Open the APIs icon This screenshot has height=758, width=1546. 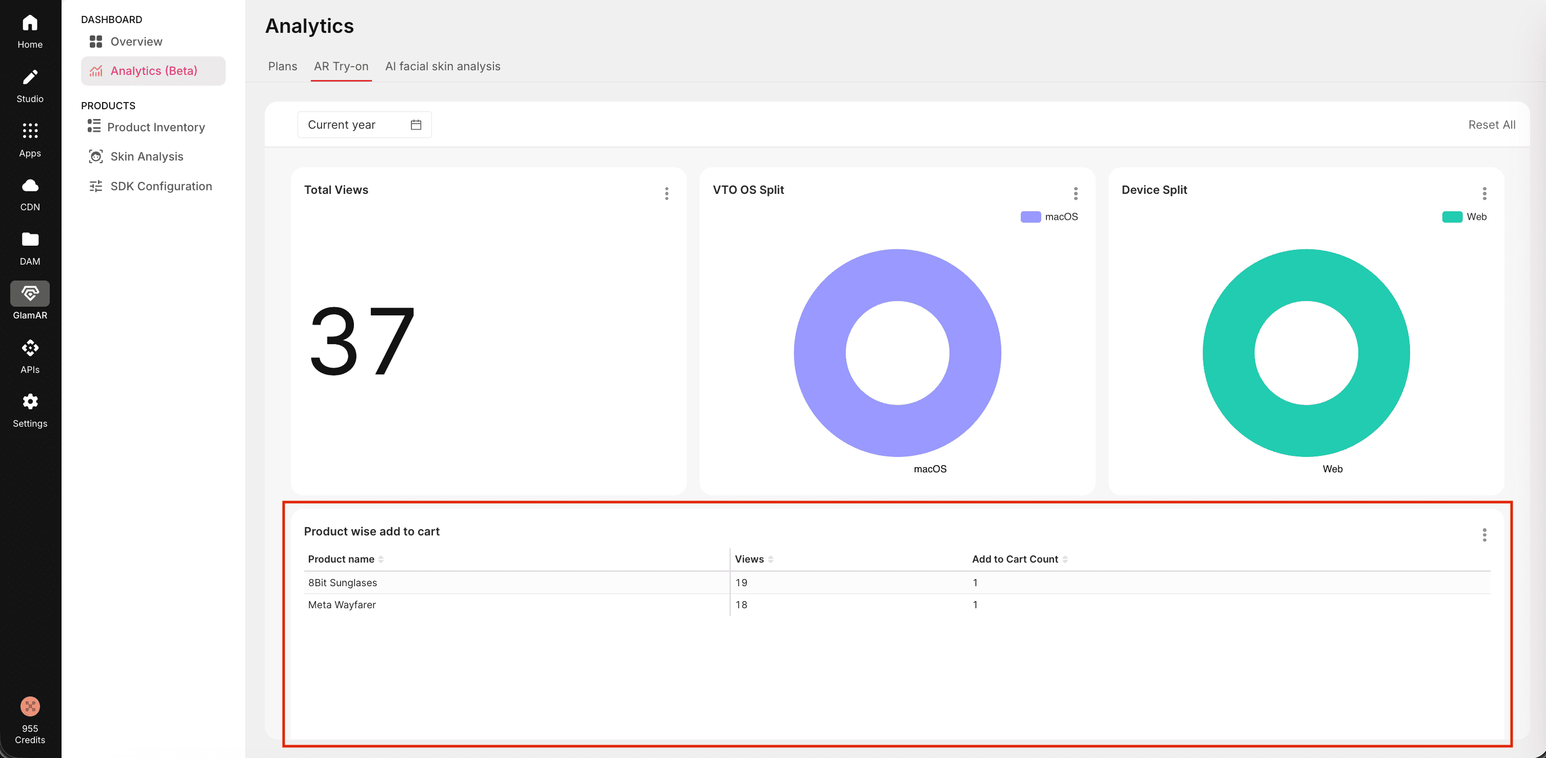click(30, 348)
